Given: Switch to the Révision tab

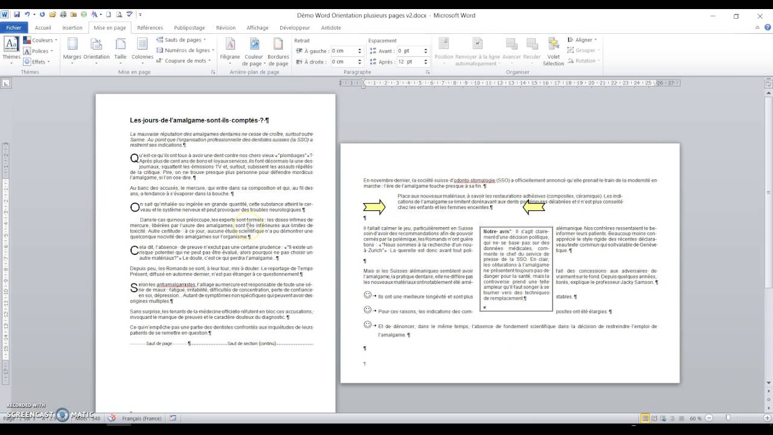Looking at the screenshot, I should pos(226,27).
